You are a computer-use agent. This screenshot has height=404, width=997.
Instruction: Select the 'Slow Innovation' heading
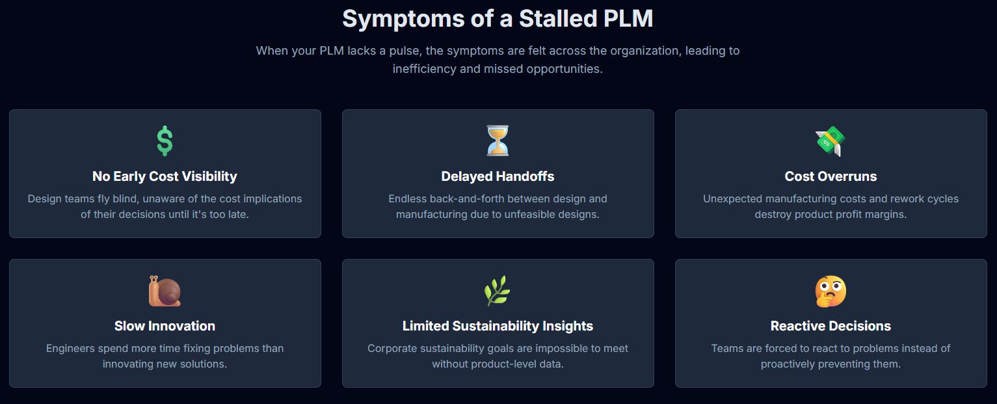point(165,326)
